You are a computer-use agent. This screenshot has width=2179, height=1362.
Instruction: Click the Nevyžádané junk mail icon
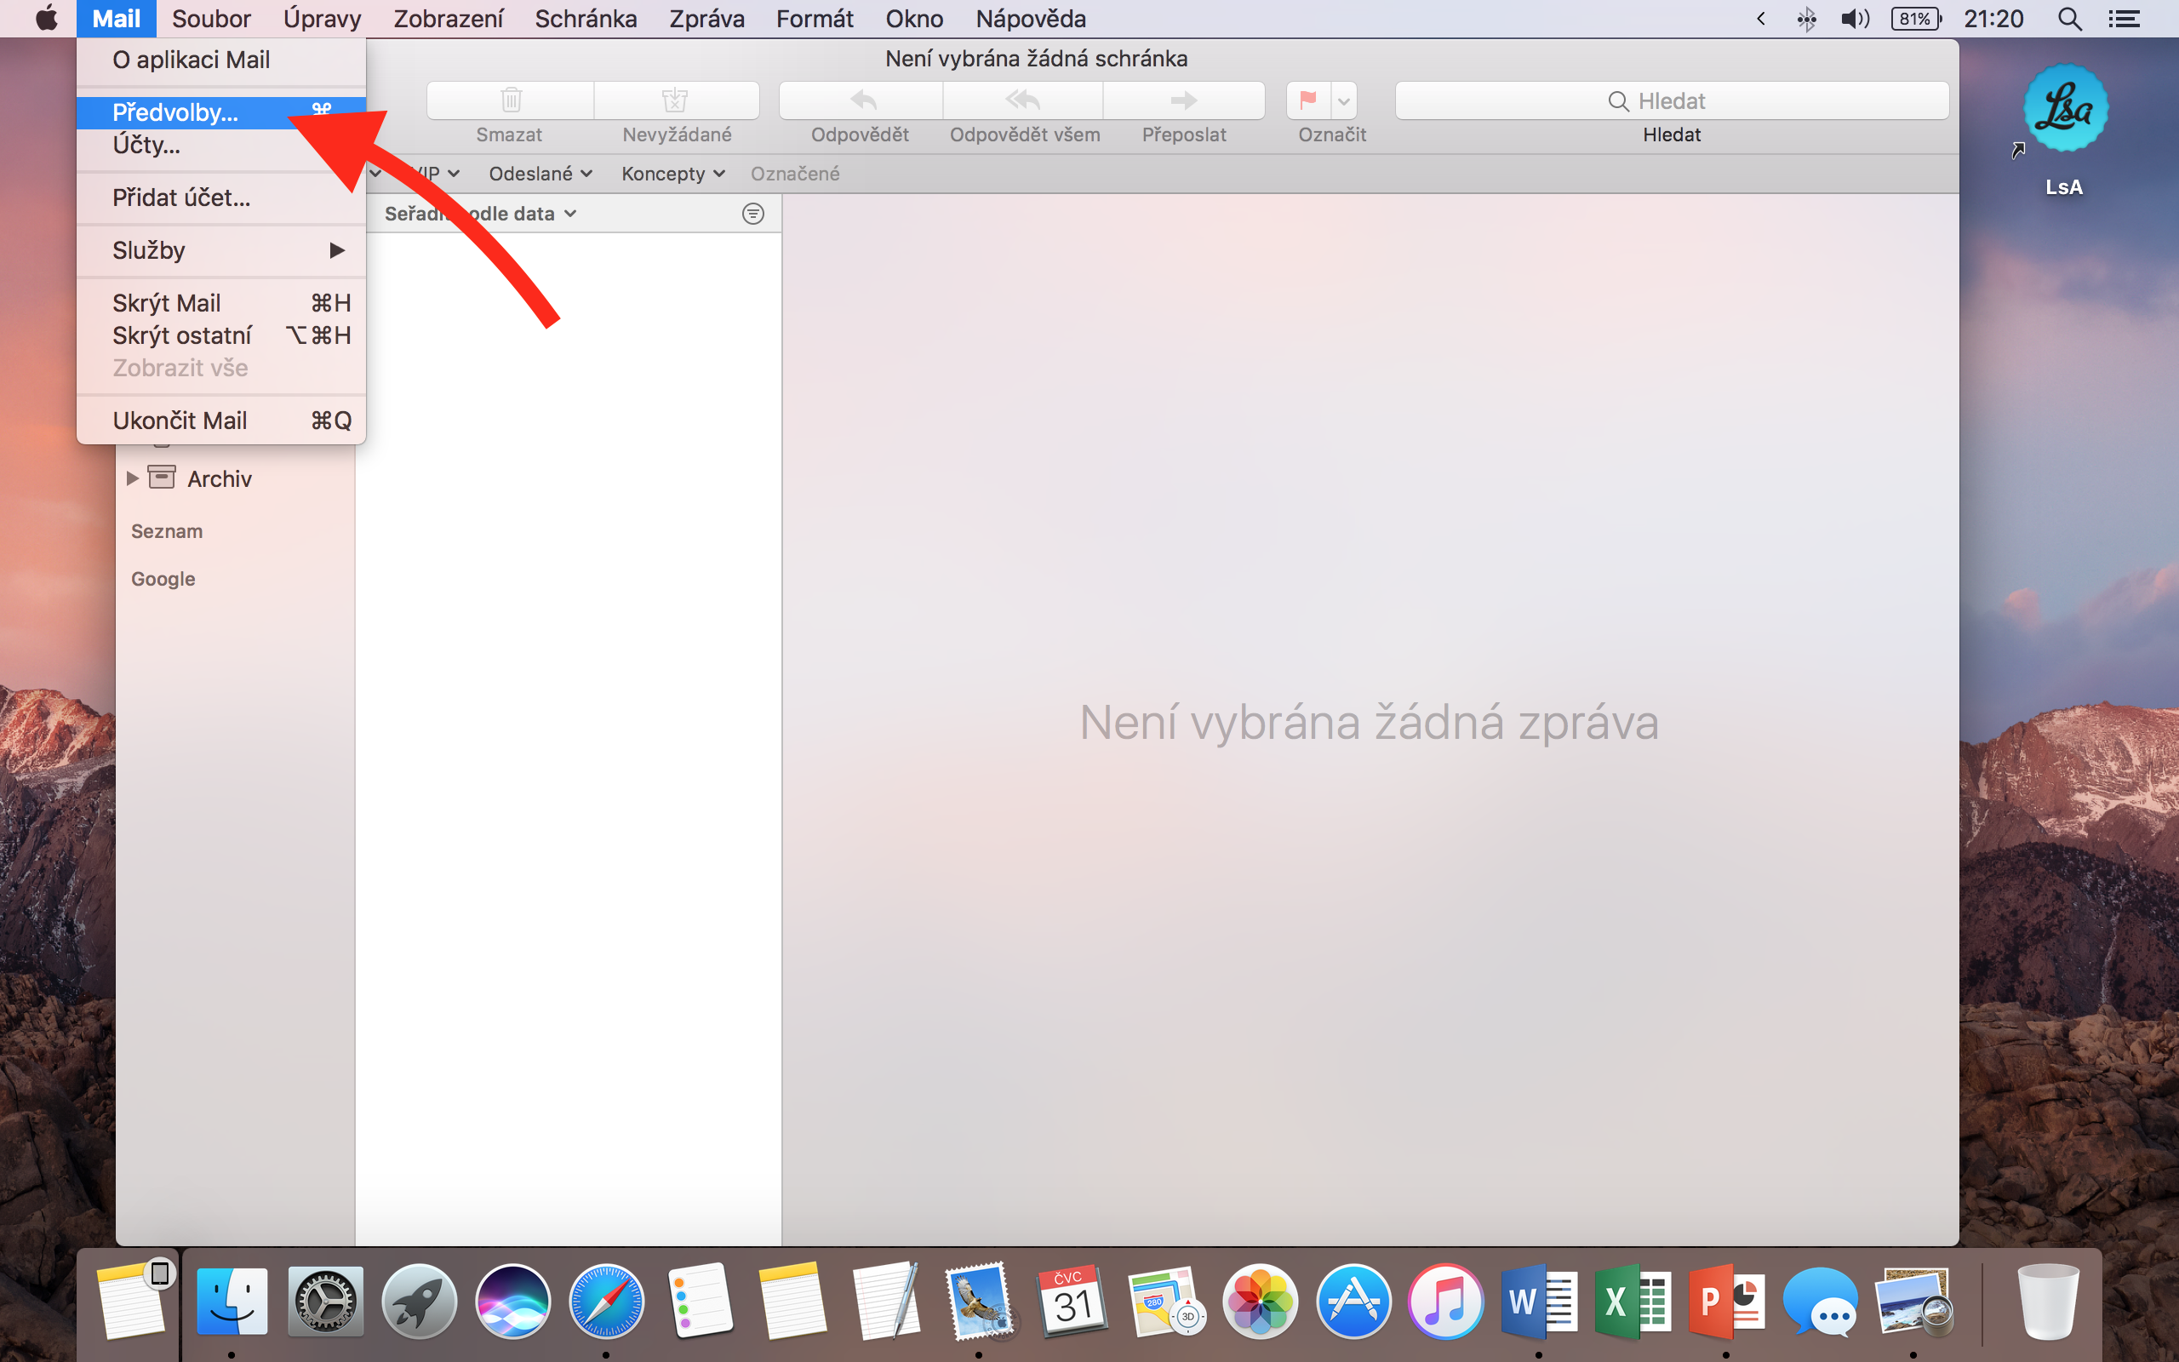(x=675, y=100)
